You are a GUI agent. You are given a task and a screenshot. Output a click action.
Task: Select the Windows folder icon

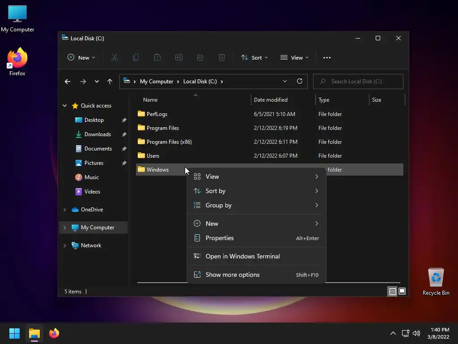click(141, 169)
